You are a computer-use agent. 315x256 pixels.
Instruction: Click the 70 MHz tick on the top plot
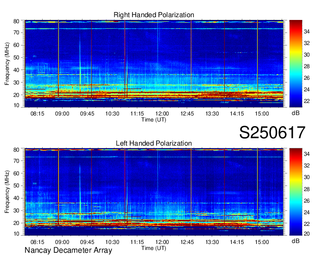(x=16, y=32)
